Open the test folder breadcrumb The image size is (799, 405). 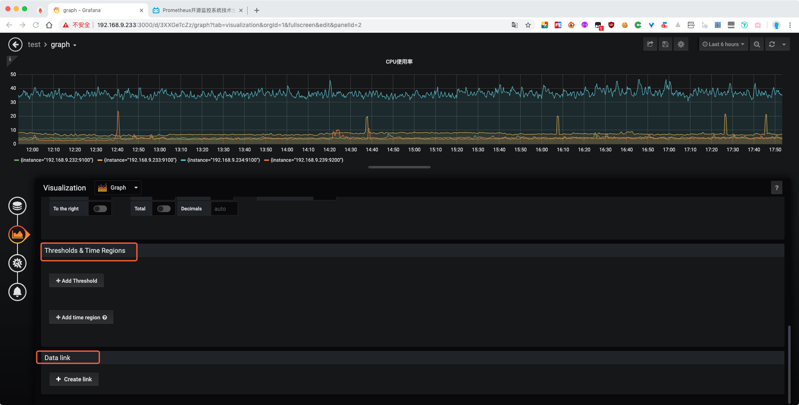[x=34, y=44]
